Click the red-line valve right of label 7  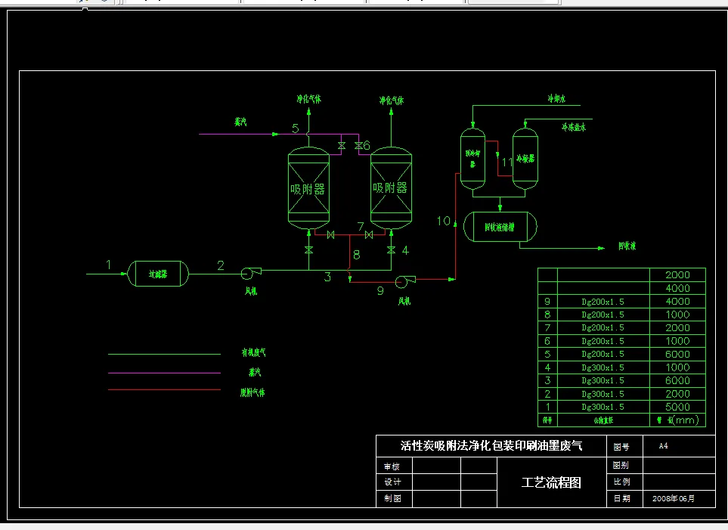[369, 235]
